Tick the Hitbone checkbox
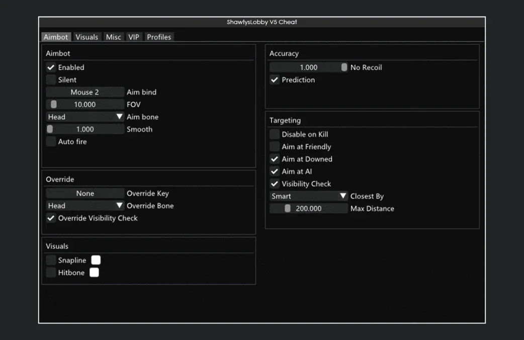 [51, 273]
